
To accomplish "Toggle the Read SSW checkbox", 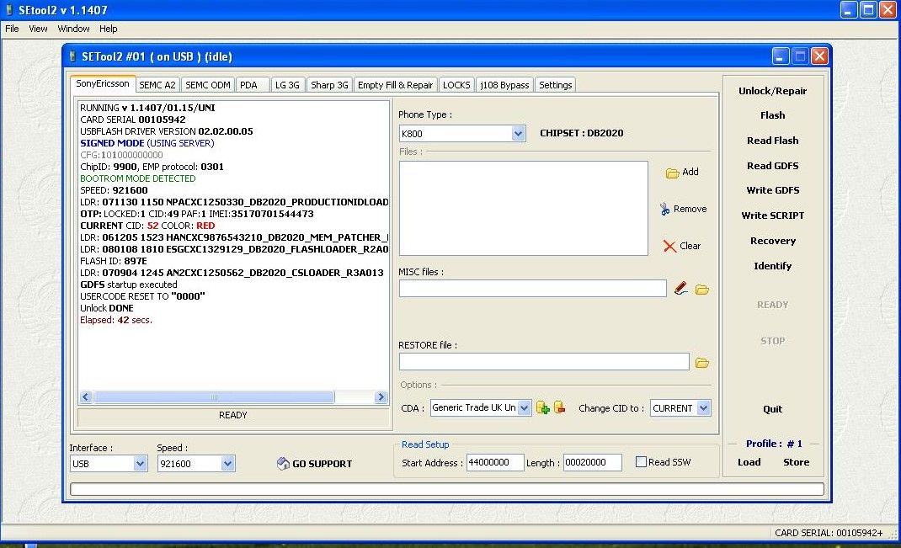I will click(642, 462).
